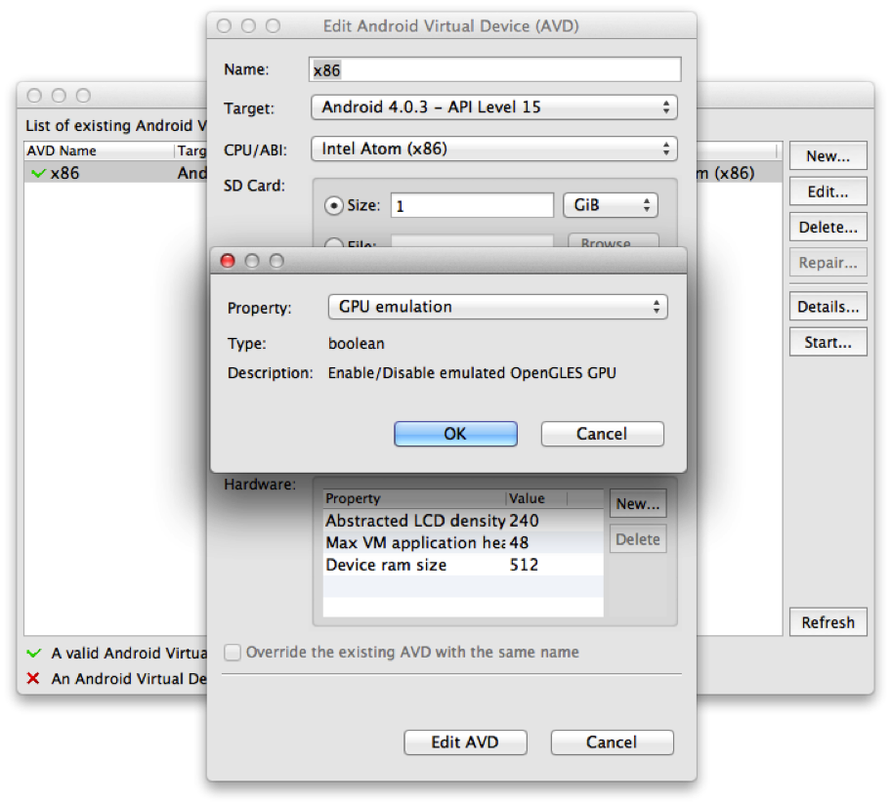Cancel the GPU emulation property dialog
Screen dimensions: 891x806
pyautogui.click(x=602, y=434)
